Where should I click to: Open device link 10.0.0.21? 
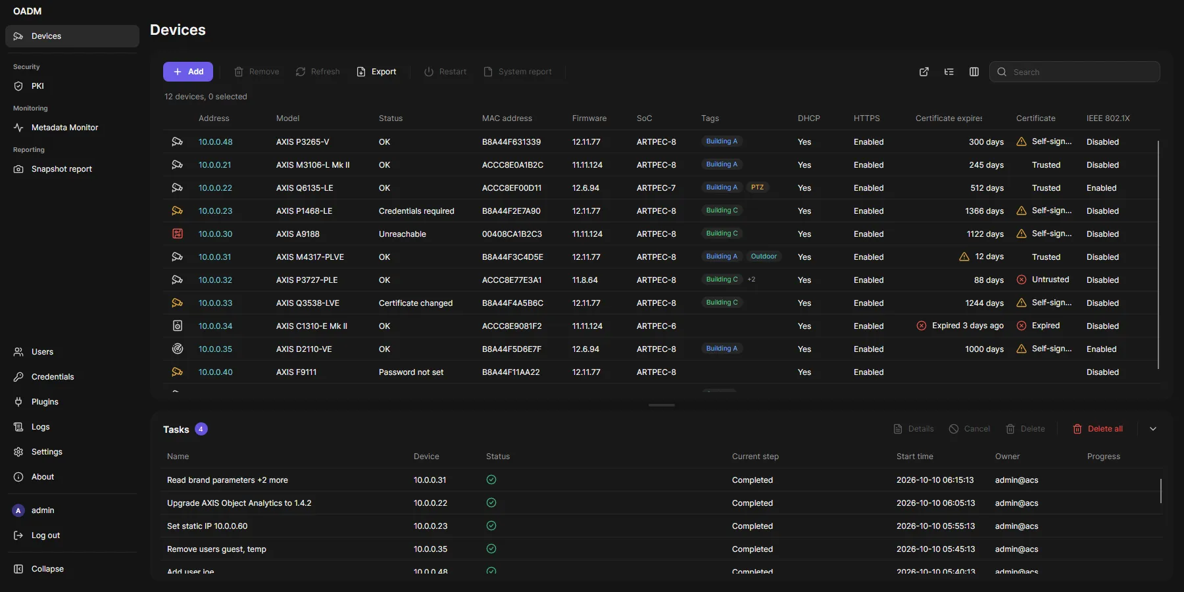[x=214, y=165]
